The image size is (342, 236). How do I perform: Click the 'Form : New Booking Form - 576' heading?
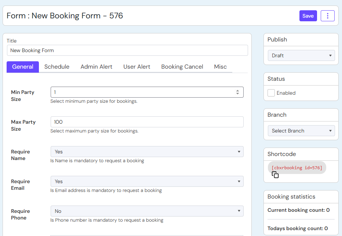[65, 16]
